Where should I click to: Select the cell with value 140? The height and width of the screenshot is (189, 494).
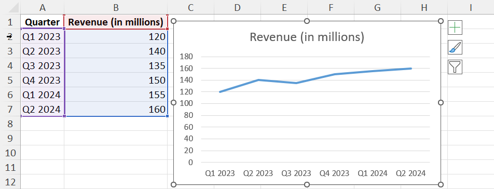(116, 51)
